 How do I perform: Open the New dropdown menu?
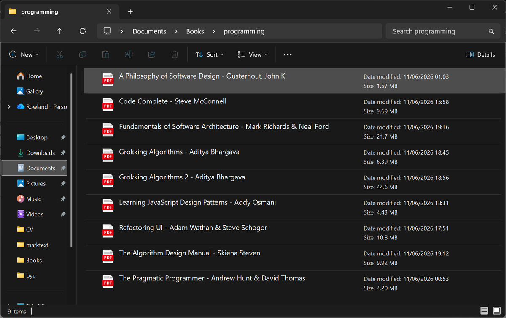[24, 54]
